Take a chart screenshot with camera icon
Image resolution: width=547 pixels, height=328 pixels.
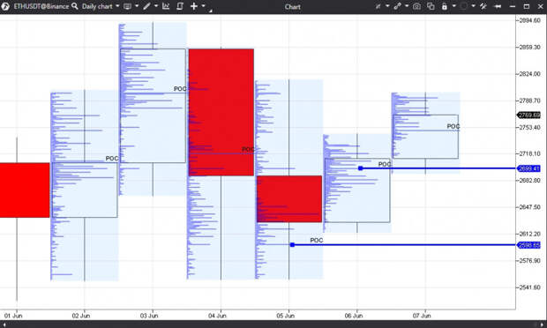coord(416,6)
